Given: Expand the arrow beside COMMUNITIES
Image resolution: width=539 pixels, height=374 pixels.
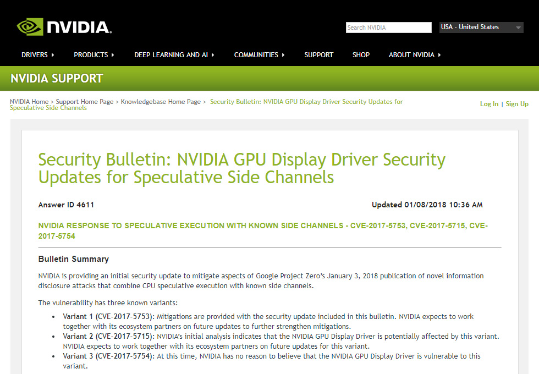Looking at the screenshot, I should click(283, 55).
